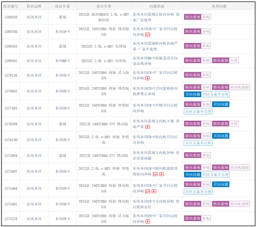
Task: Open complaint number 1580830
Action: pyautogui.click(x=11, y=17)
